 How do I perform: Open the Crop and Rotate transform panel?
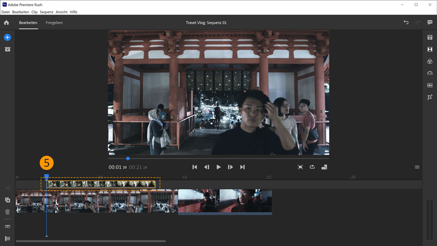[x=430, y=97]
